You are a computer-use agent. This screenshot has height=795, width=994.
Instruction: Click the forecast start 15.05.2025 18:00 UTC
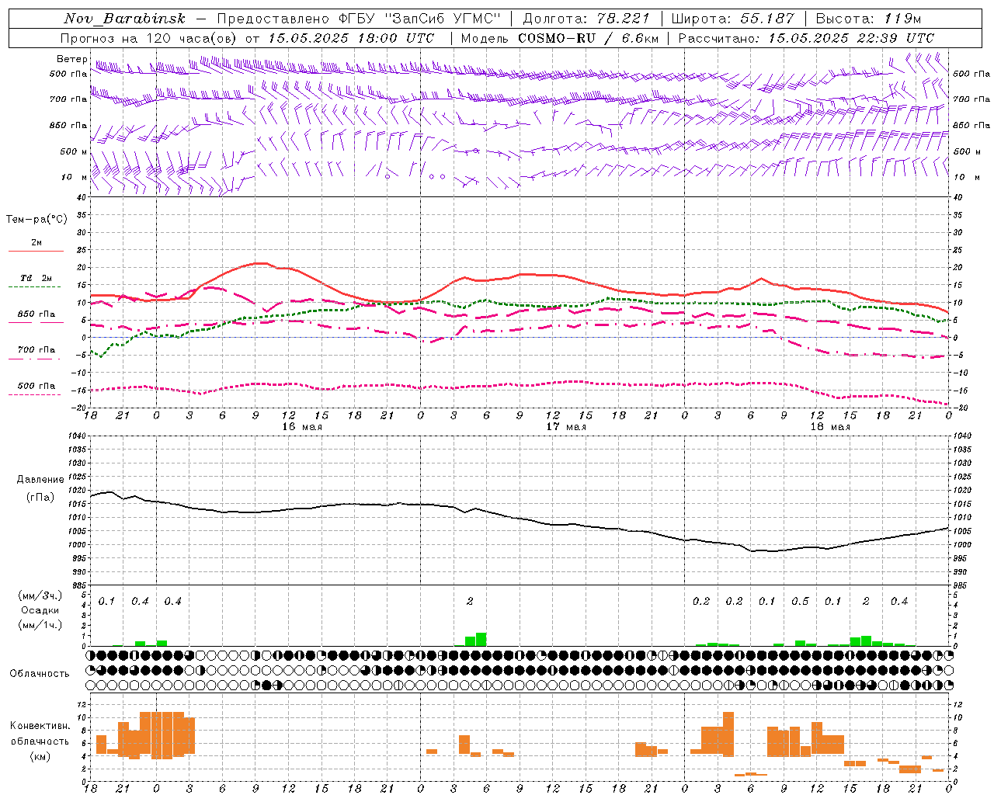(351, 38)
